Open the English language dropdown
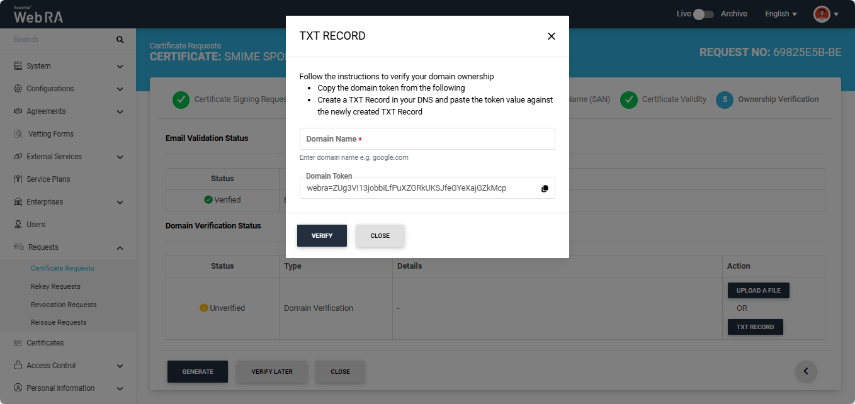The width and height of the screenshot is (855, 404). pyautogui.click(x=780, y=14)
